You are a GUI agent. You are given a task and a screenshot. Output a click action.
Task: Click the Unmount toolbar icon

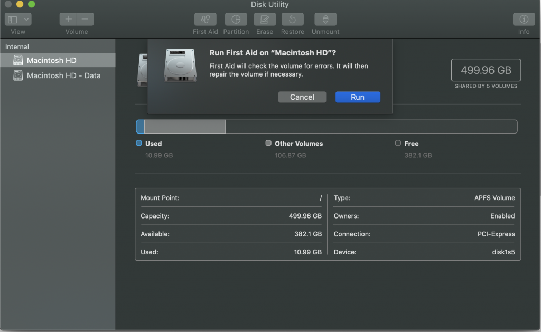coord(325,20)
